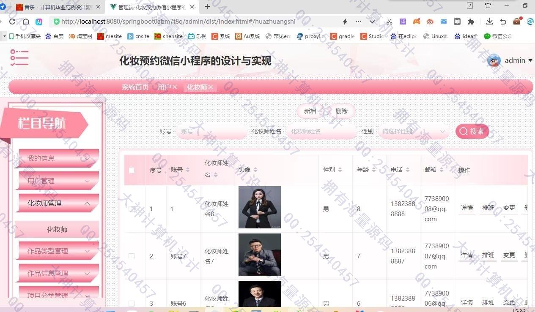Tick the checkbox for row 账号6

pos(132,303)
